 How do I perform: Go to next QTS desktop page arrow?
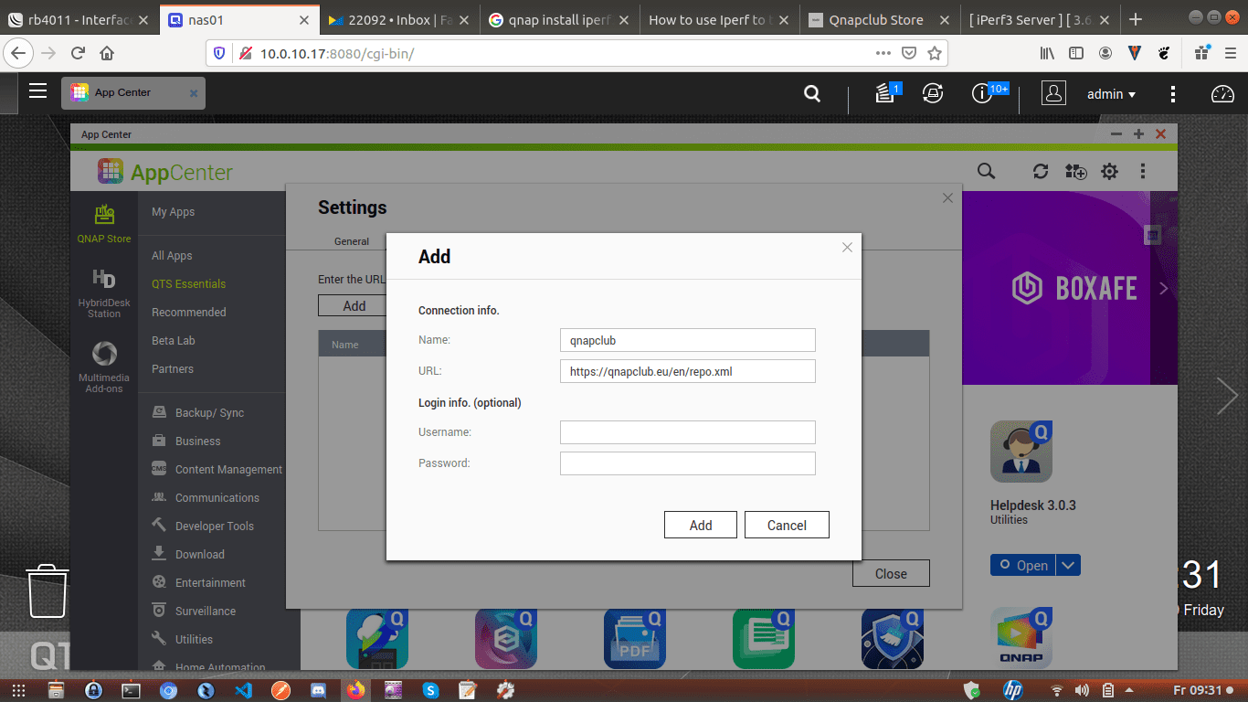pyautogui.click(x=1227, y=396)
